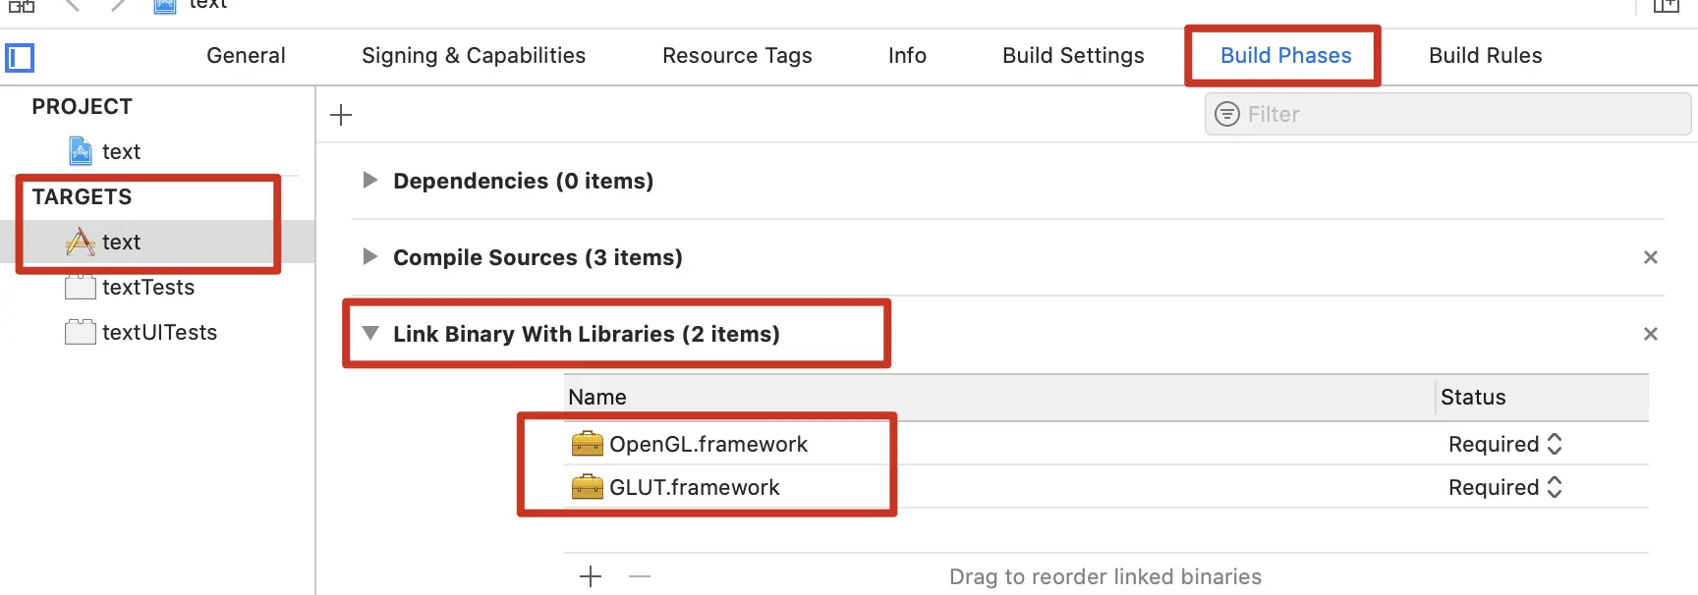The height and width of the screenshot is (595, 1698).
Task: Switch to the Build Settings tab
Action: 1073,56
